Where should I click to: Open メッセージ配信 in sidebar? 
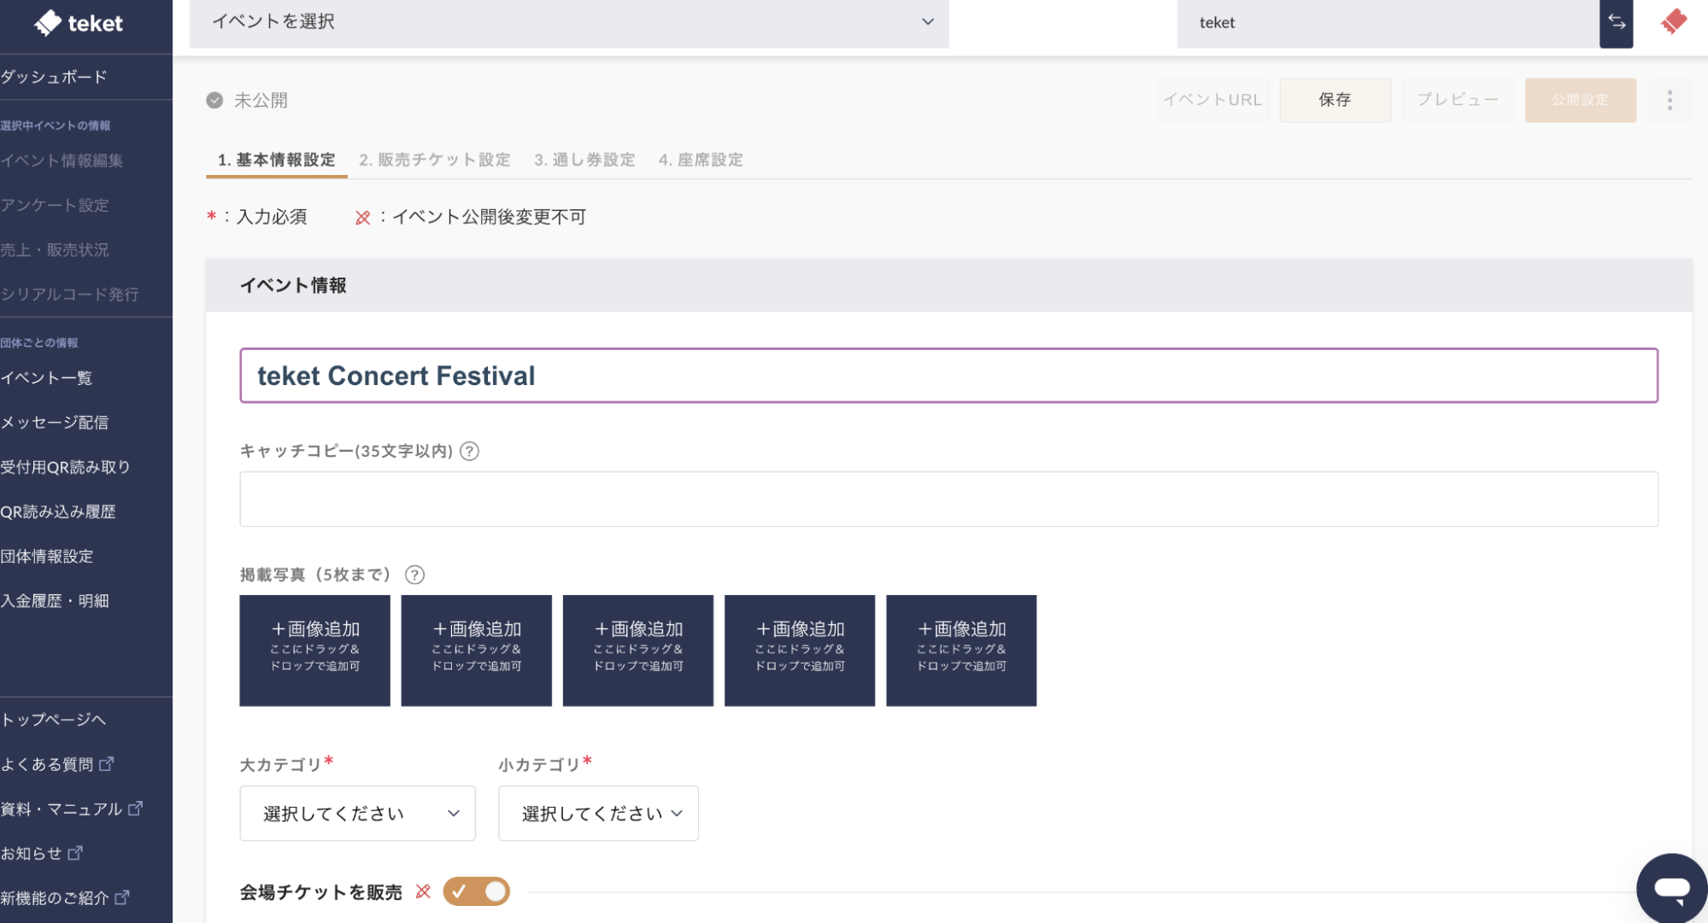click(55, 422)
